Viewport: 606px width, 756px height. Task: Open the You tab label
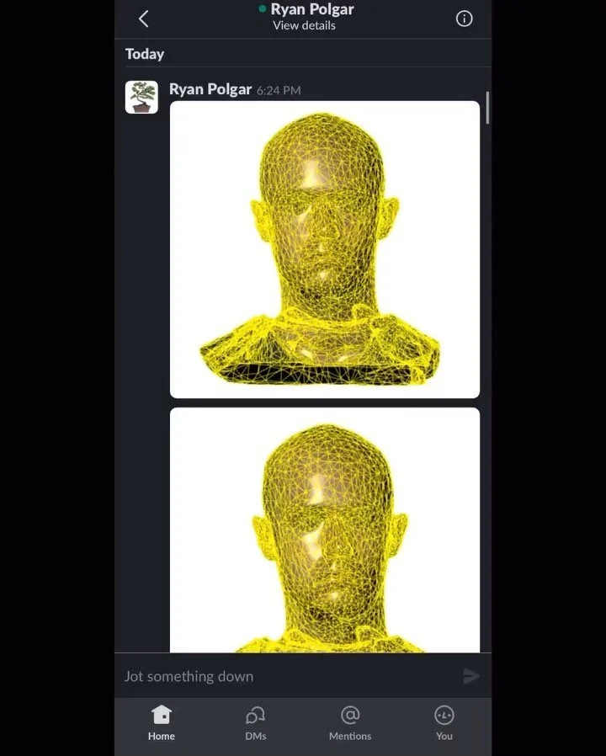pos(444,737)
